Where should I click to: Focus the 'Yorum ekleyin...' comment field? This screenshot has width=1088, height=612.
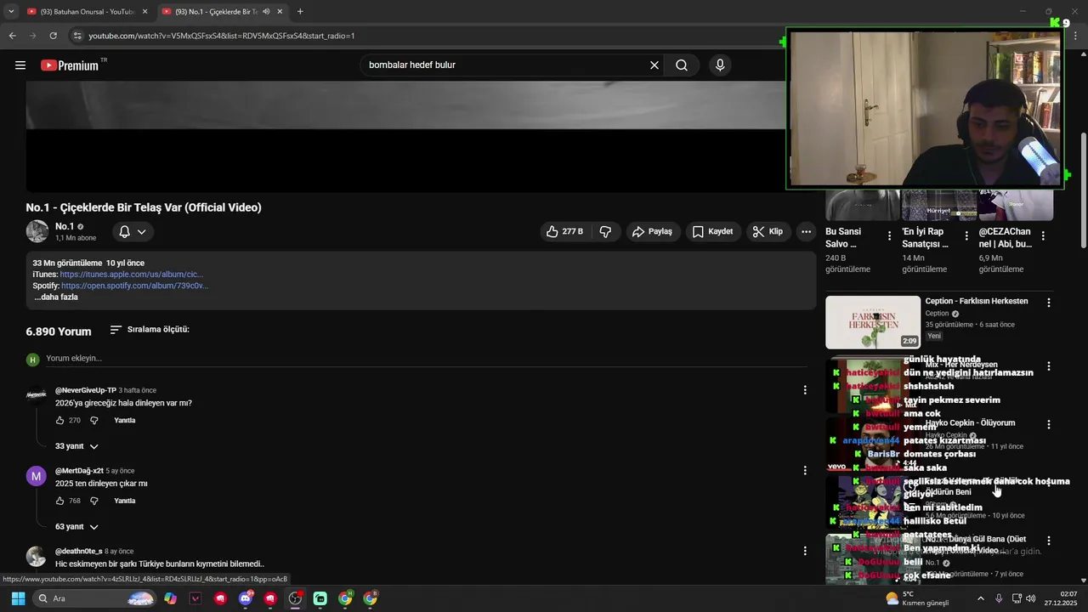(425, 359)
